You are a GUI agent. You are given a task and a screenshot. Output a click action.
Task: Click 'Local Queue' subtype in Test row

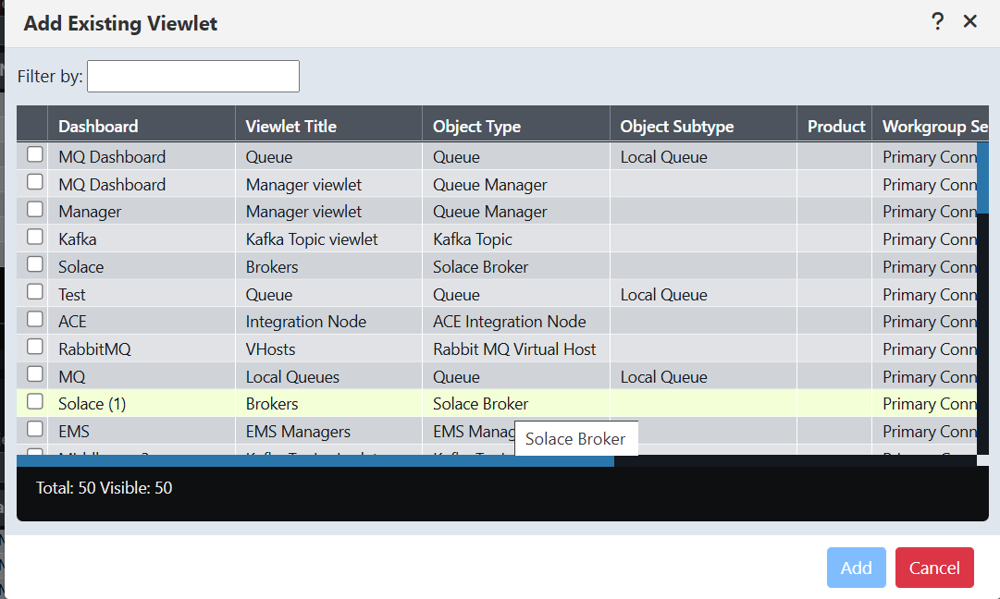(x=703, y=294)
